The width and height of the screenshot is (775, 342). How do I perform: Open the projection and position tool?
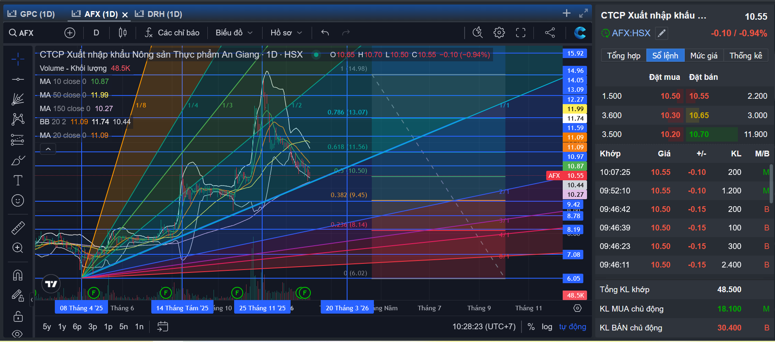[x=18, y=140]
